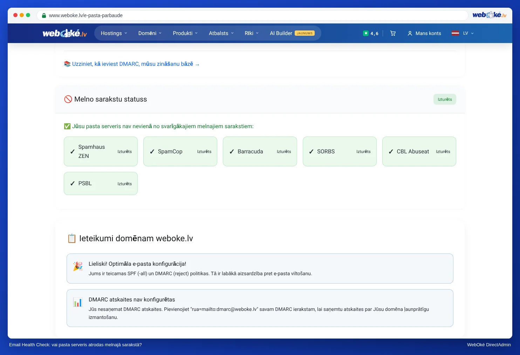The height and width of the screenshot is (355, 520).
Task: Click the Izturēts status on PSBL card
Action: [124, 184]
